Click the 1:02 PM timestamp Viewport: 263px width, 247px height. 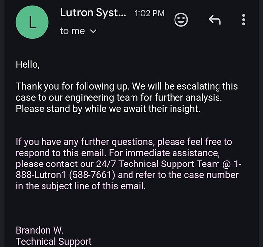150,13
